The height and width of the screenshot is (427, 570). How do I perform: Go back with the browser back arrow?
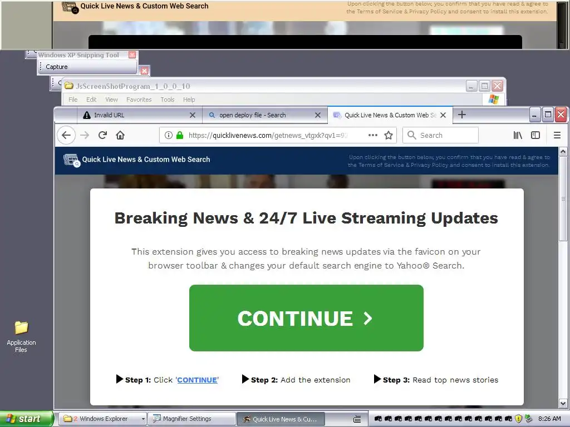pyautogui.click(x=66, y=135)
